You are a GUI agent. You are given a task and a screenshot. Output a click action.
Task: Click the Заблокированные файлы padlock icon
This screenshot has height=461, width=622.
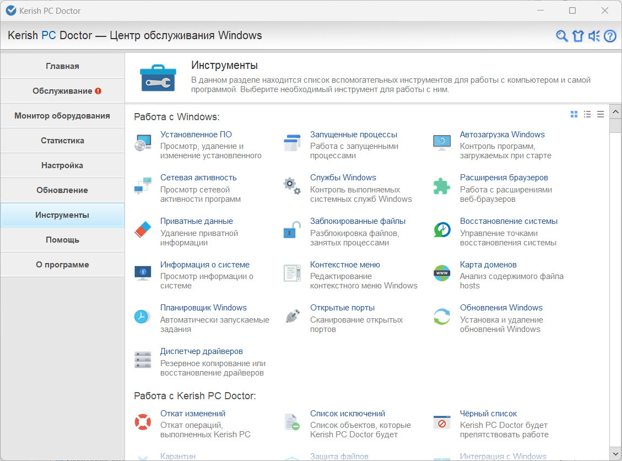(x=292, y=229)
